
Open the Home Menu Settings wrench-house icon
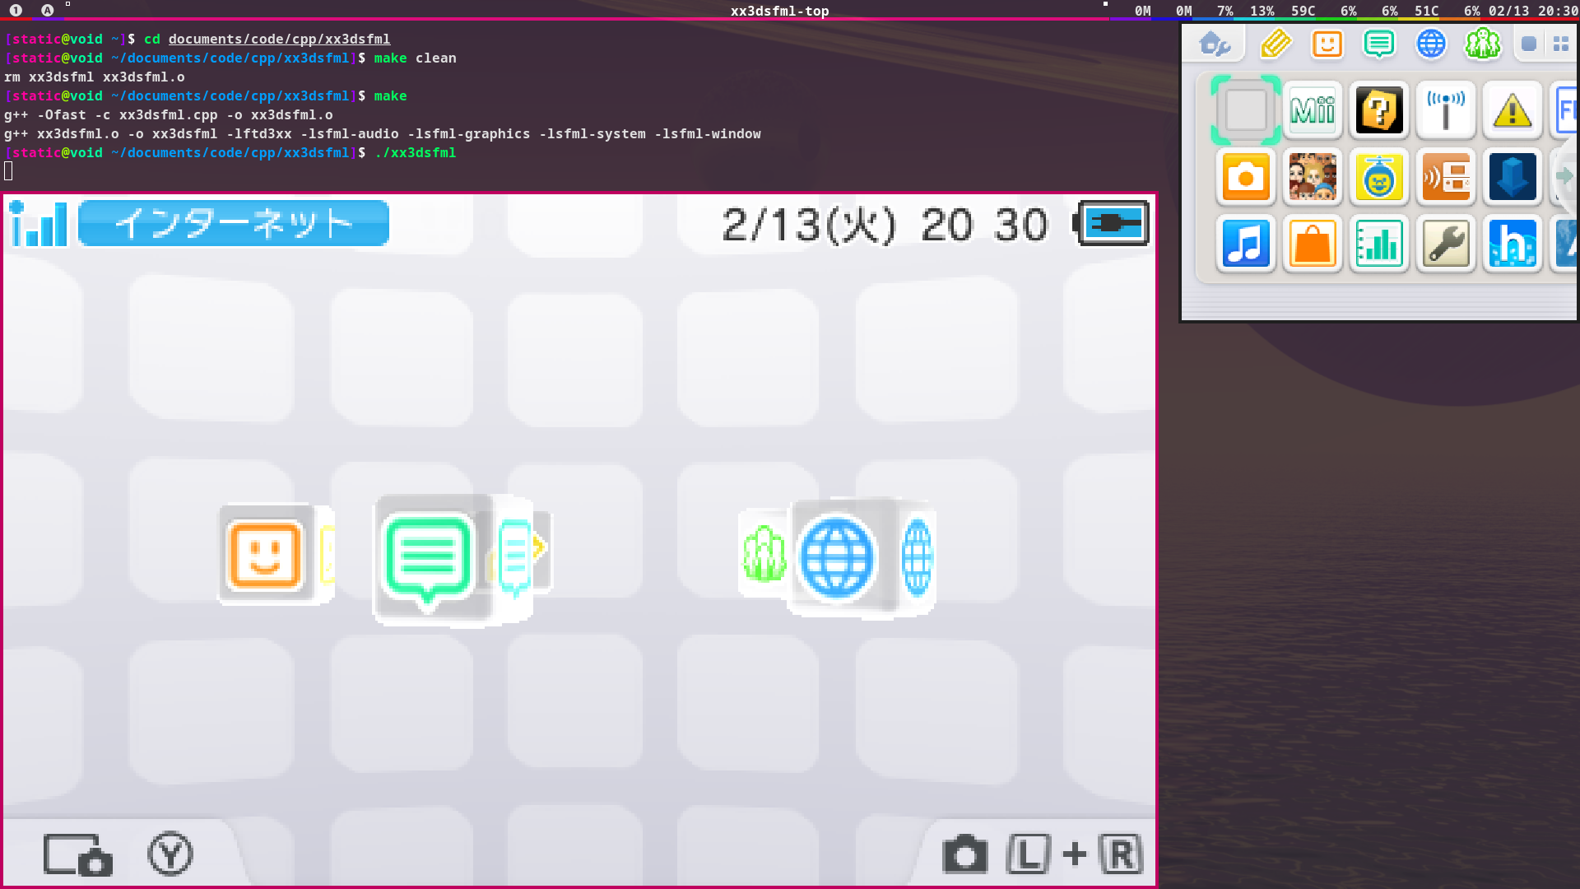pos(1215,44)
